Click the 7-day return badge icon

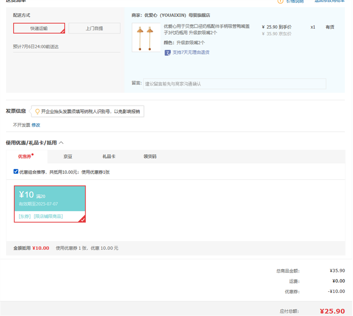167,52
